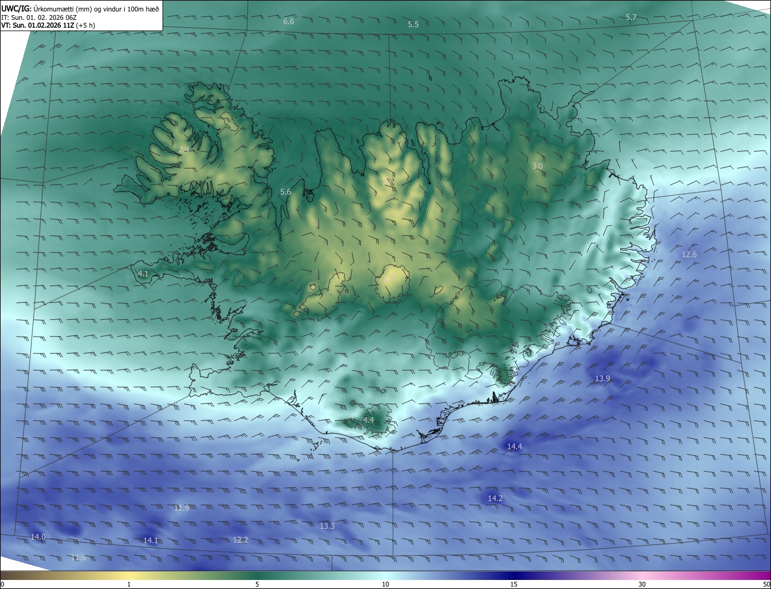
Task: Click the 4.4 value on the south coast
Action: (369, 420)
